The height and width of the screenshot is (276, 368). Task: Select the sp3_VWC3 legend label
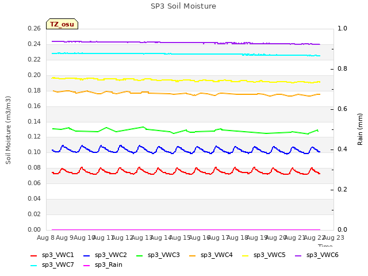163,255
